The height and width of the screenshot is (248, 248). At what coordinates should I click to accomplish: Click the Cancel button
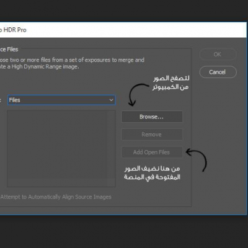[x=218, y=72]
